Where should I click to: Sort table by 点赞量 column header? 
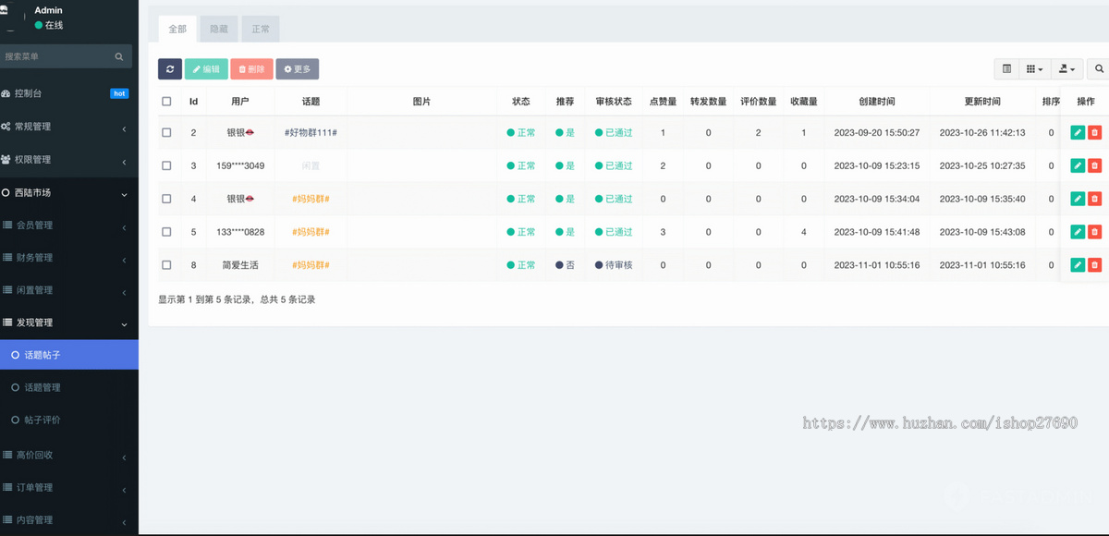[663, 102]
